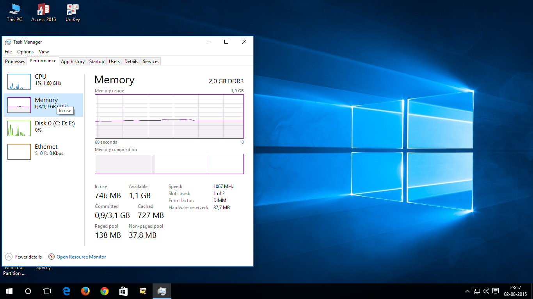Switch to the Users tab
This screenshot has height=299, width=533.
[x=114, y=62]
